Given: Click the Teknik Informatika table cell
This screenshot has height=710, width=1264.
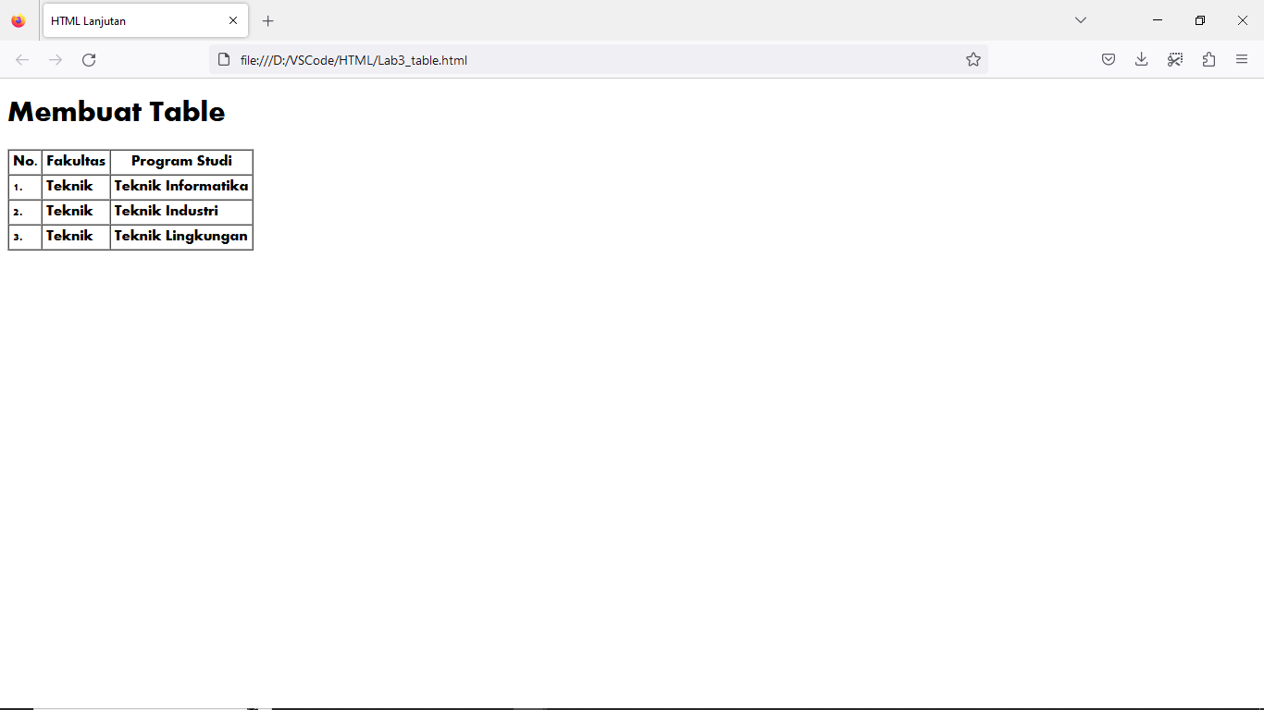Looking at the screenshot, I should click(180, 186).
